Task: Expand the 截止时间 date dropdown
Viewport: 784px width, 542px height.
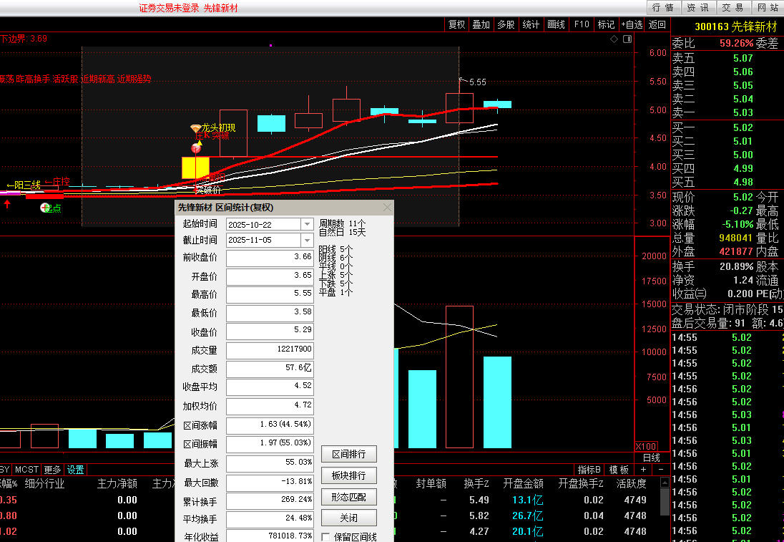Action: coord(307,241)
